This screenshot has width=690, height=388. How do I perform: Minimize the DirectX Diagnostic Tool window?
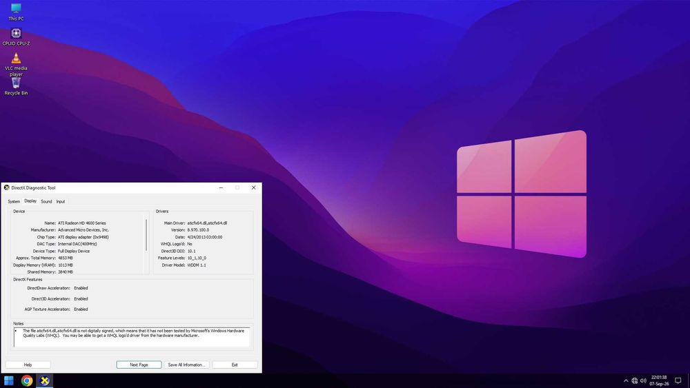(x=221, y=187)
